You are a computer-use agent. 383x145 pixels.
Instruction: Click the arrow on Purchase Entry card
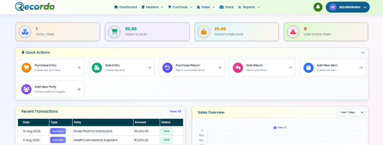(x=79, y=68)
